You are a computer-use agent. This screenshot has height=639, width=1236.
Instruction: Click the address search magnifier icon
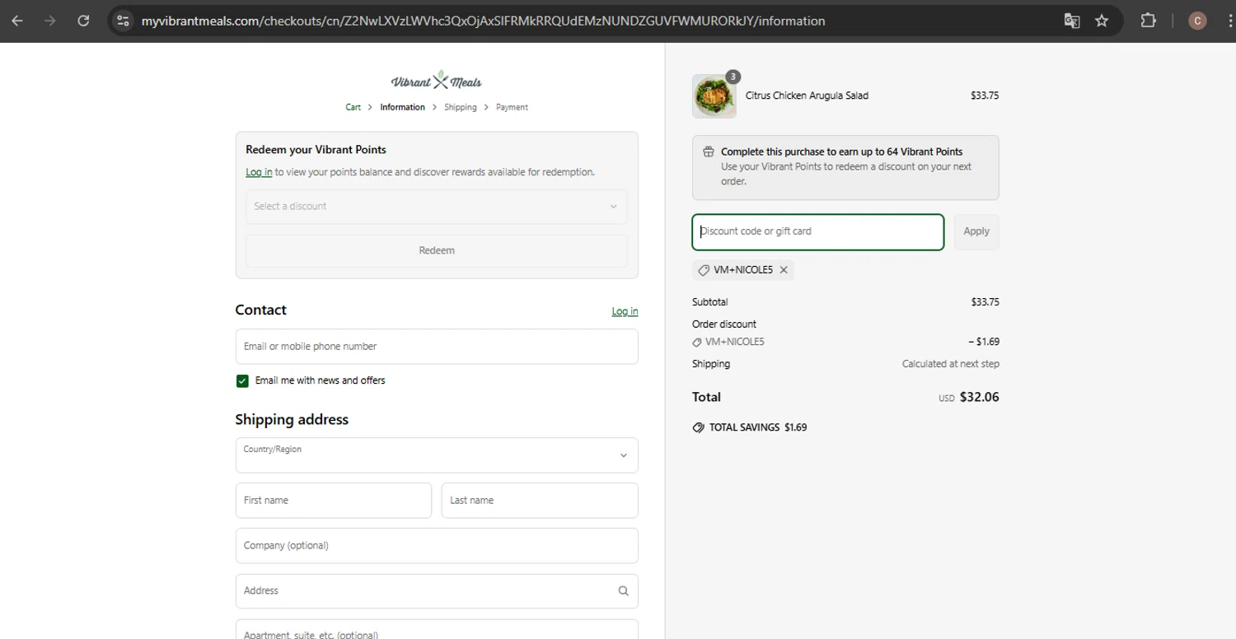click(623, 590)
